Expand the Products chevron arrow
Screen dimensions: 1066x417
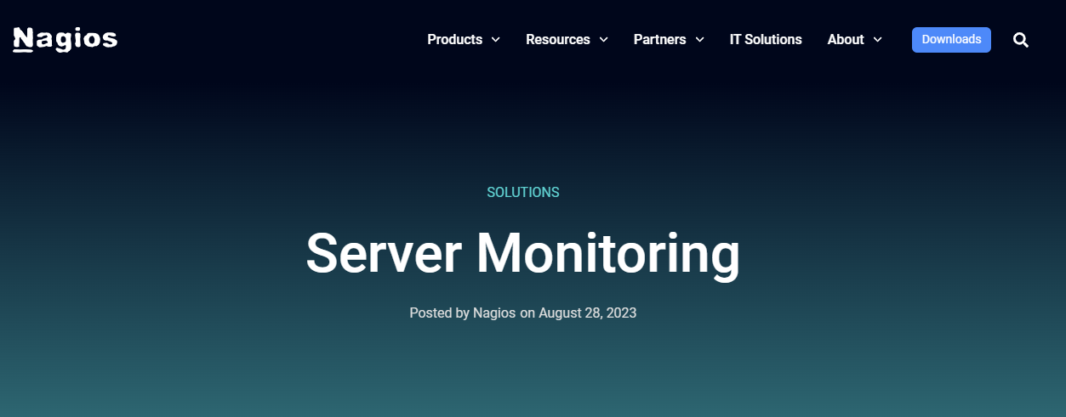(495, 40)
